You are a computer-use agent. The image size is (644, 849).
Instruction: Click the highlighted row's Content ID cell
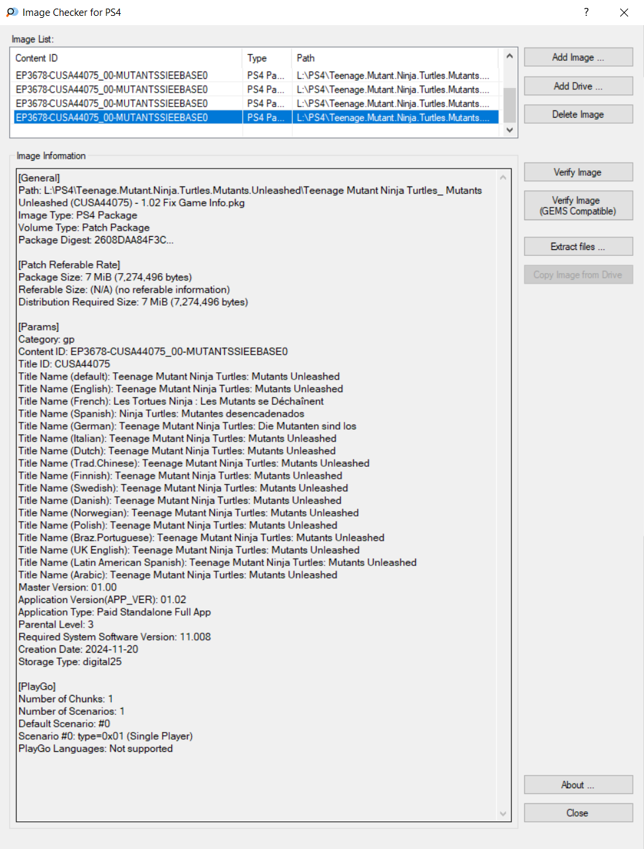128,117
